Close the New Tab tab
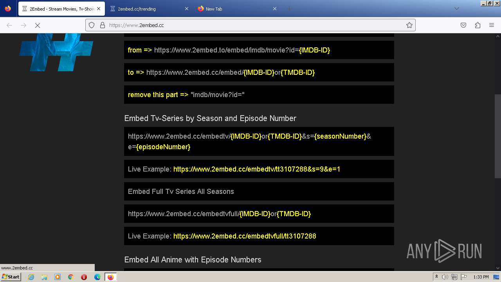The image size is (501, 282). tap(275, 9)
